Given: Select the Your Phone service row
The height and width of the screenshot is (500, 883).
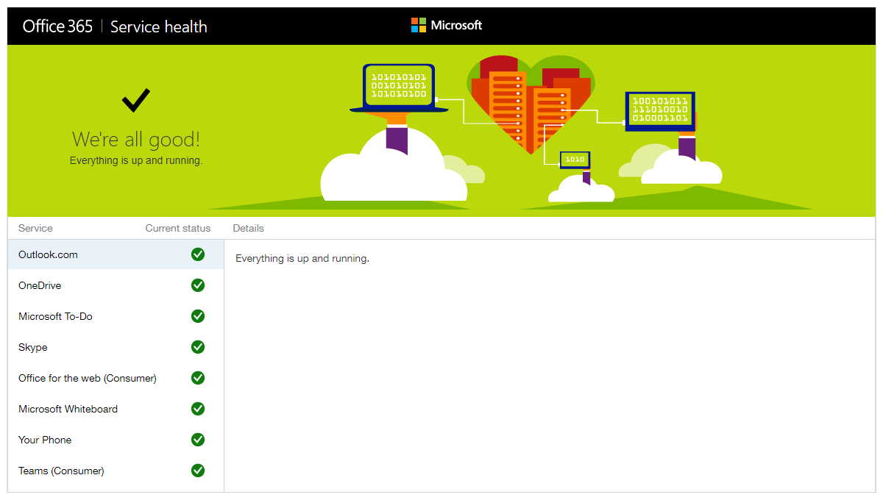Looking at the screenshot, I should tap(116, 440).
